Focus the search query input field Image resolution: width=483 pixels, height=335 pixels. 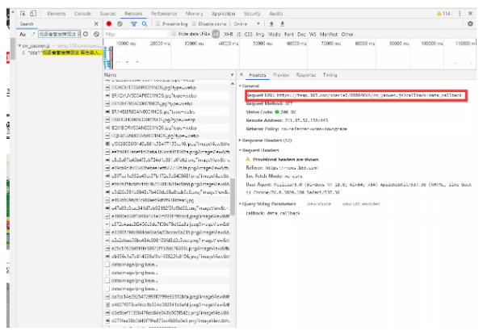point(59,34)
